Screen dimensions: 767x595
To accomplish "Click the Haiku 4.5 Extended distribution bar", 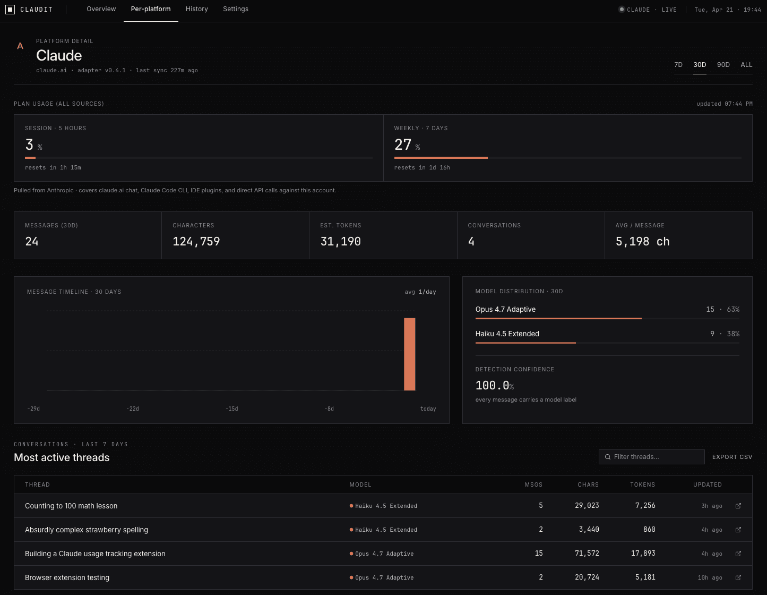I will pyautogui.click(x=607, y=343).
